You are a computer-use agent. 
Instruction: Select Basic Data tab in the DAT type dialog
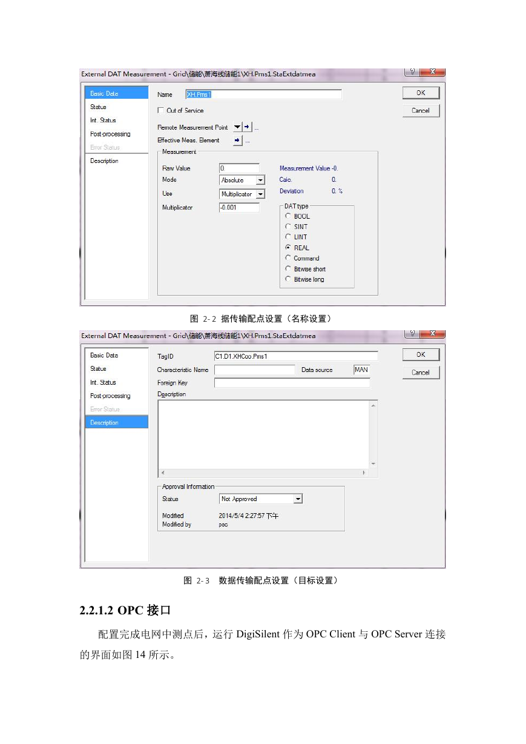[117, 93]
